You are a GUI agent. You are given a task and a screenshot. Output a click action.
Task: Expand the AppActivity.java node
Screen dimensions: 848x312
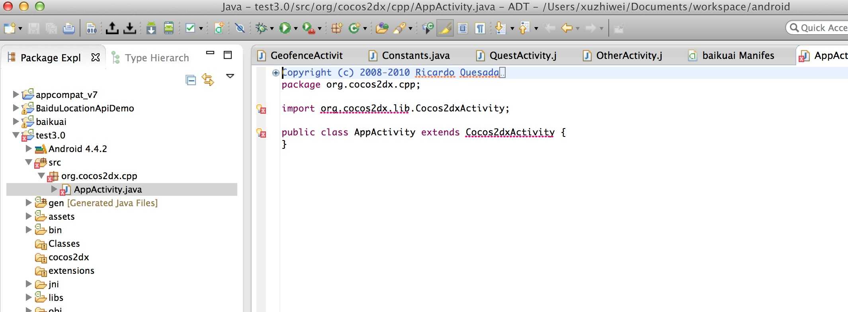pyautogui.click(x=54, y=189)
